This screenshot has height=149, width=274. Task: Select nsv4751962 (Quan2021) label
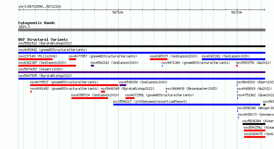[256, 95]
